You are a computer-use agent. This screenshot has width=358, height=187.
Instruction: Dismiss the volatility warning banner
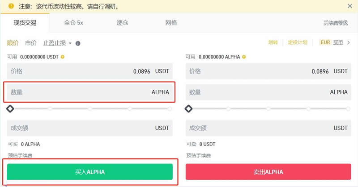click(x=350, y=6)
